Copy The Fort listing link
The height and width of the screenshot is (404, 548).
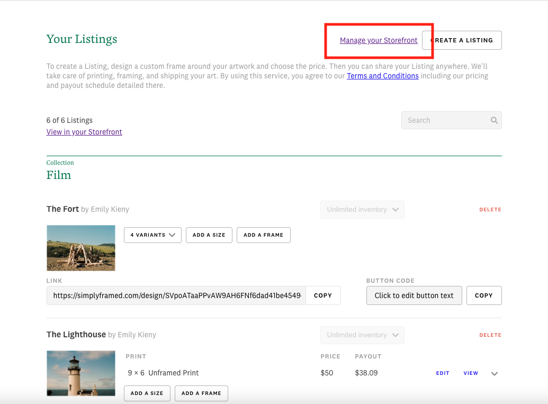point(322,295)
